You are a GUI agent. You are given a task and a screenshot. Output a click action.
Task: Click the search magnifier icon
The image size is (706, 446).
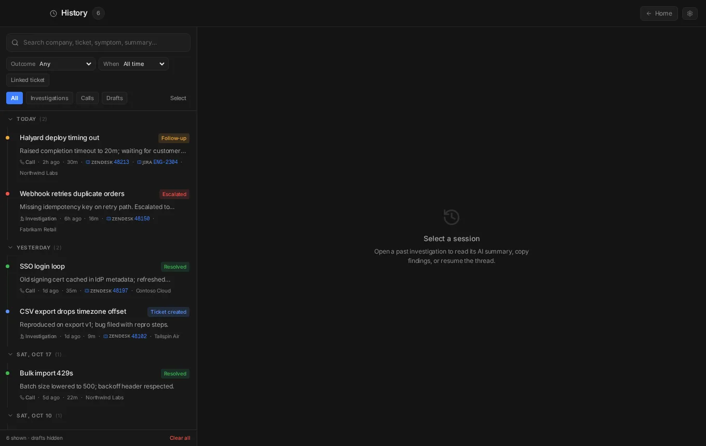click(15, 43)
